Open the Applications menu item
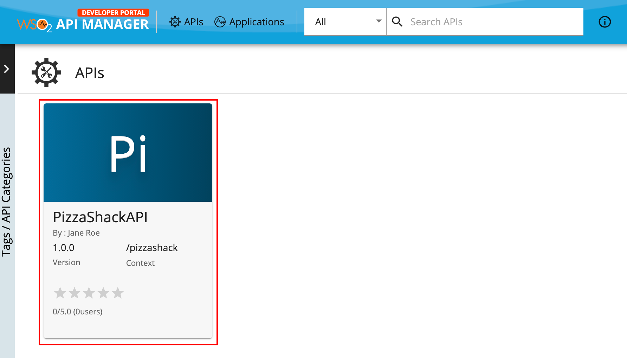Image resolution: width=627 pixels, height=358 pixels. point(249,22)
